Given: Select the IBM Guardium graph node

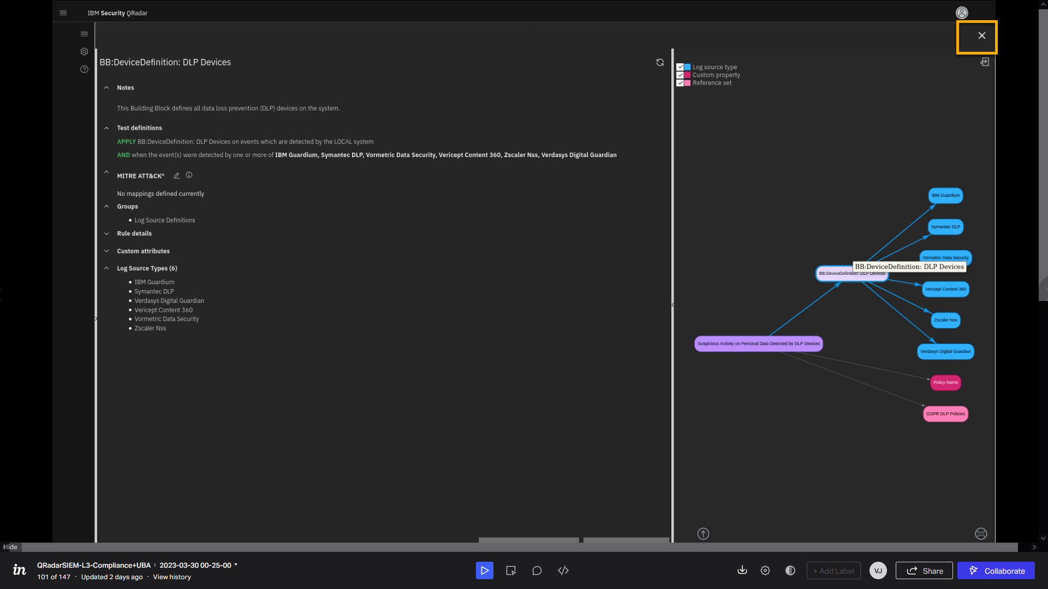Looking at the screenshot, I should tap(945, 195).
